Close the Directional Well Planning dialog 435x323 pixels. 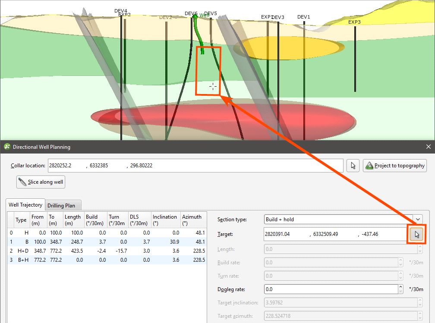(428, 147)
